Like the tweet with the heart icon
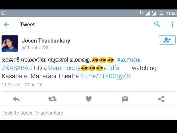The width and height of the screenshot is (177, 133). (88, 99)
